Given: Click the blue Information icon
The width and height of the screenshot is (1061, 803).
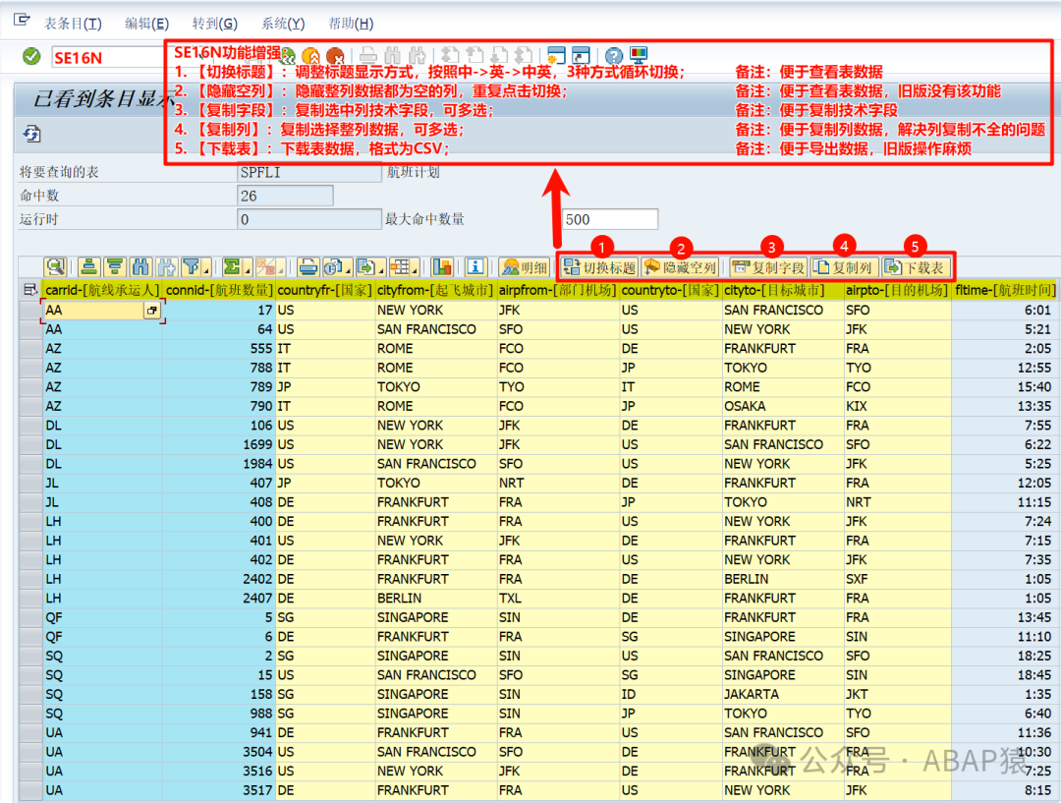Looking at the screenshot, I should pyautogui.click(x=475, y=266).
